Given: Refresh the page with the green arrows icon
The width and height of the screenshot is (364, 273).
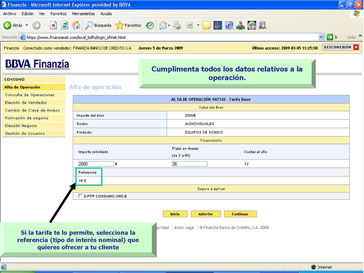Looking at the screenshot, I should tap(65, 25).
